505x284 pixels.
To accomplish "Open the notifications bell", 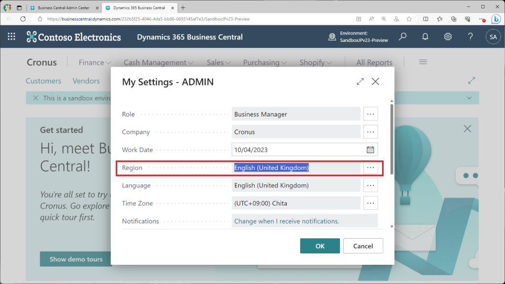I will pos(425,36).
